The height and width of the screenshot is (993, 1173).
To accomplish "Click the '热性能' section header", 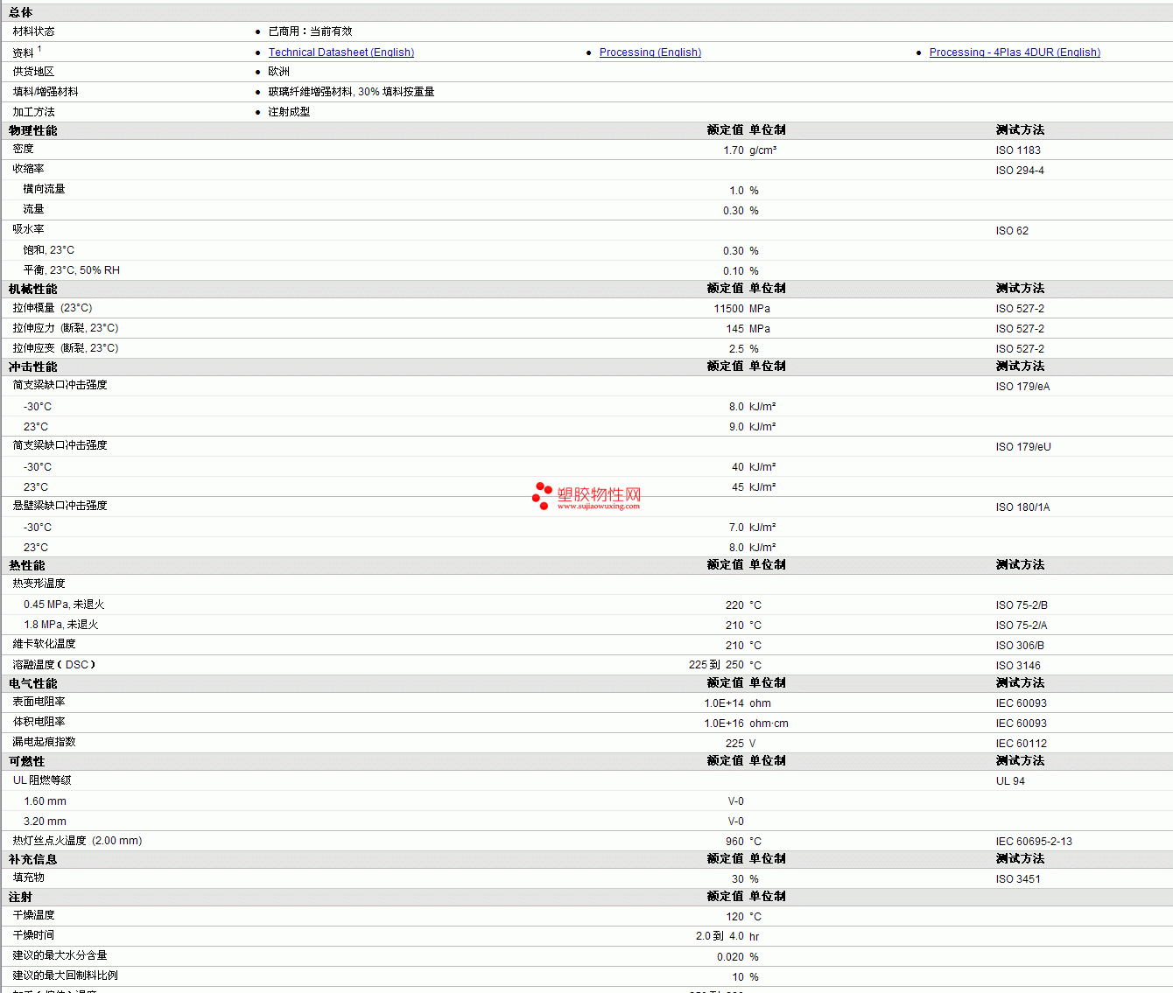I will tap(27, 565).
